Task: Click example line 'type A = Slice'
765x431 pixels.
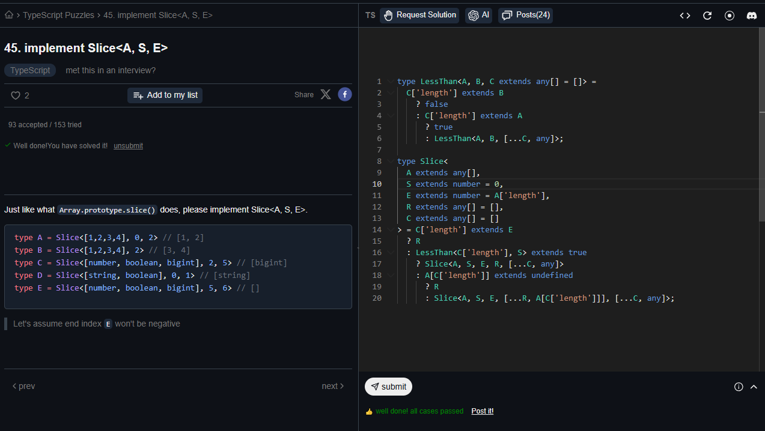Action: (x=109, y=238)
